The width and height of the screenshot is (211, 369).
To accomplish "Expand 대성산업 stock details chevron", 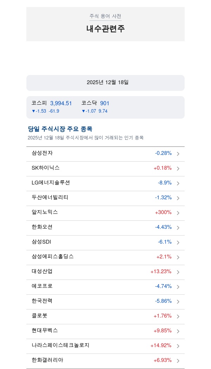I will (x=178, y=272).
